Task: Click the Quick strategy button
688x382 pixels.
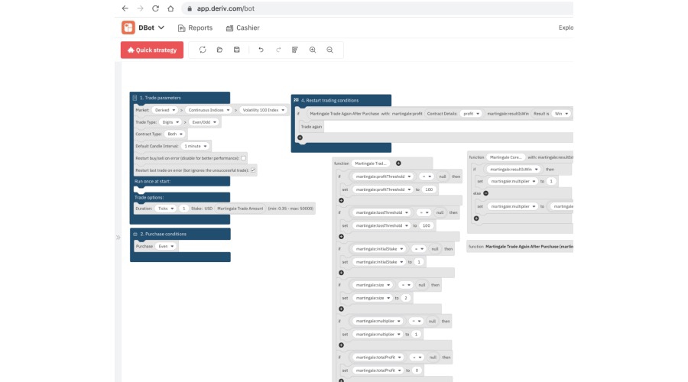Action: [x=152, y=50]
